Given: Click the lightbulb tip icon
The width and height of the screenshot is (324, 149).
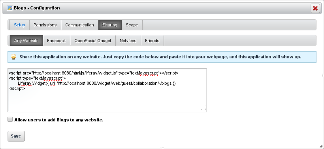Looking at the screenshot, I should coord(13,57).
